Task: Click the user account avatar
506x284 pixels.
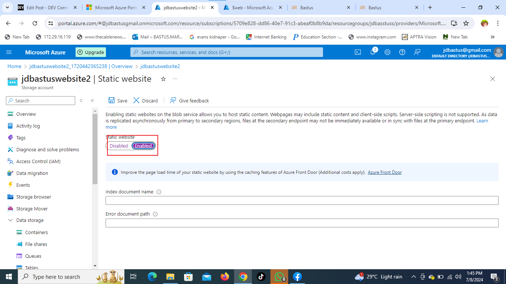Action: [499, 52]
